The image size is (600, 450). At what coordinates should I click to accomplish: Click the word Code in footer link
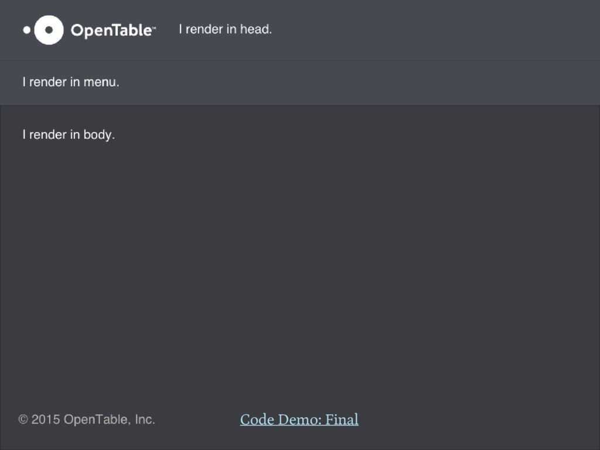coord(257,420)
